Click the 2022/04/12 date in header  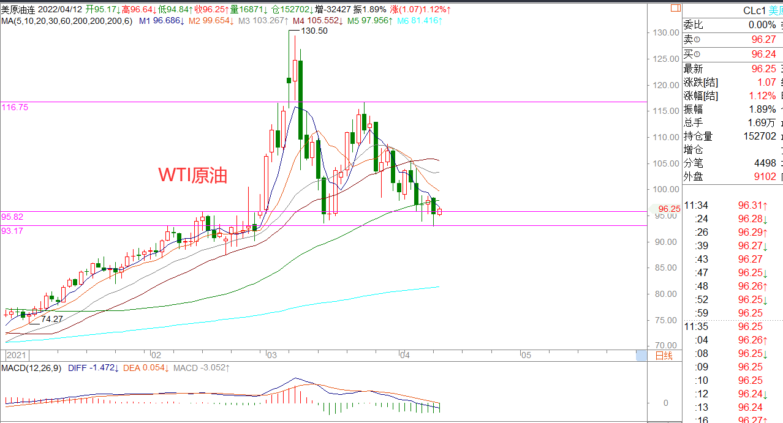59,10
